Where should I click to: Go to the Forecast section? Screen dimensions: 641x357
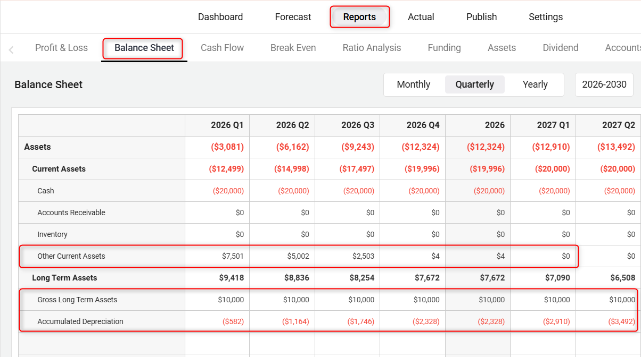pyautogui.click(x=293, y=17)
